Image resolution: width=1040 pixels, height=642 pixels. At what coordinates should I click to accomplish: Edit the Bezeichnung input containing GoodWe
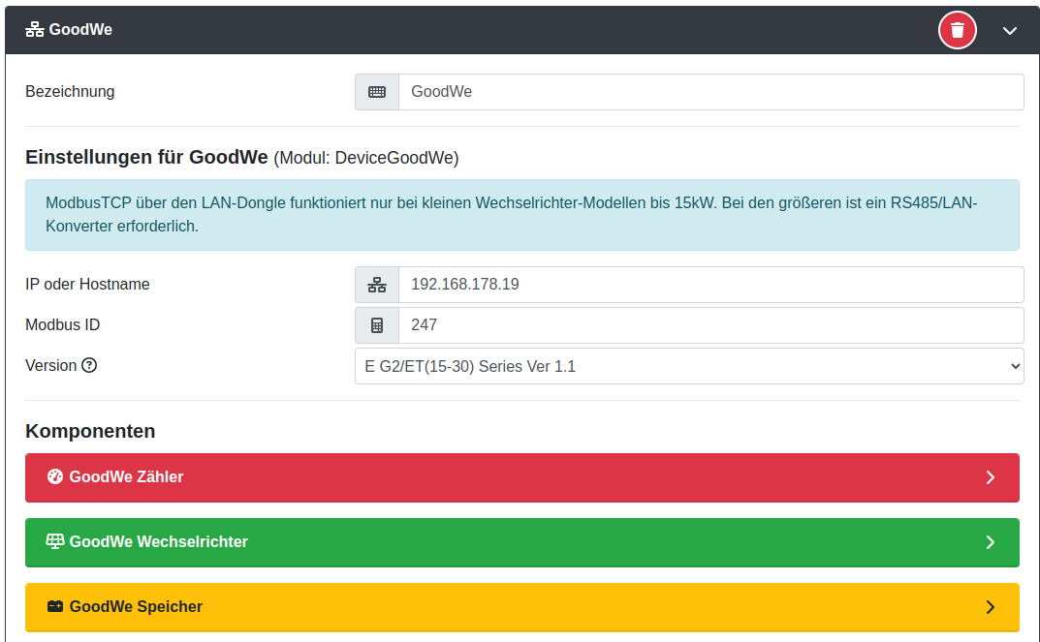711,92
